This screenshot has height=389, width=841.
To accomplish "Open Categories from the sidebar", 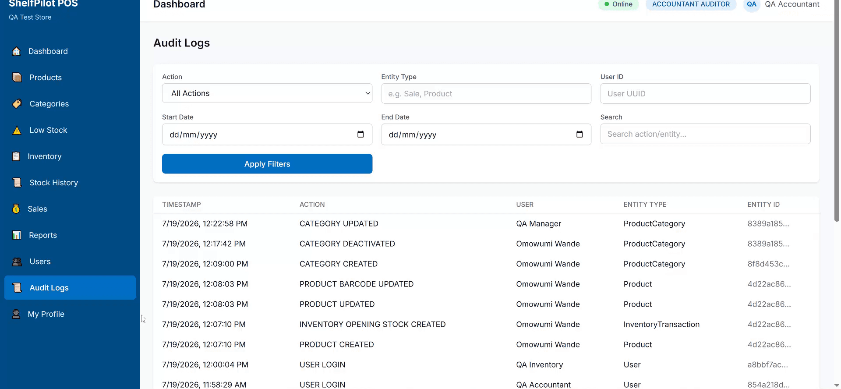I will pyautogui.click(x=70, y=104).
